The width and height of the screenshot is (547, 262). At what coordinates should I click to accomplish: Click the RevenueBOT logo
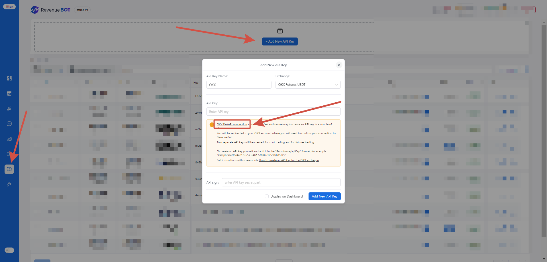50,10
